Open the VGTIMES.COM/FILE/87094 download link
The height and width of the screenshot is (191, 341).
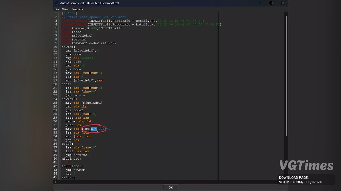pos(300,182)
